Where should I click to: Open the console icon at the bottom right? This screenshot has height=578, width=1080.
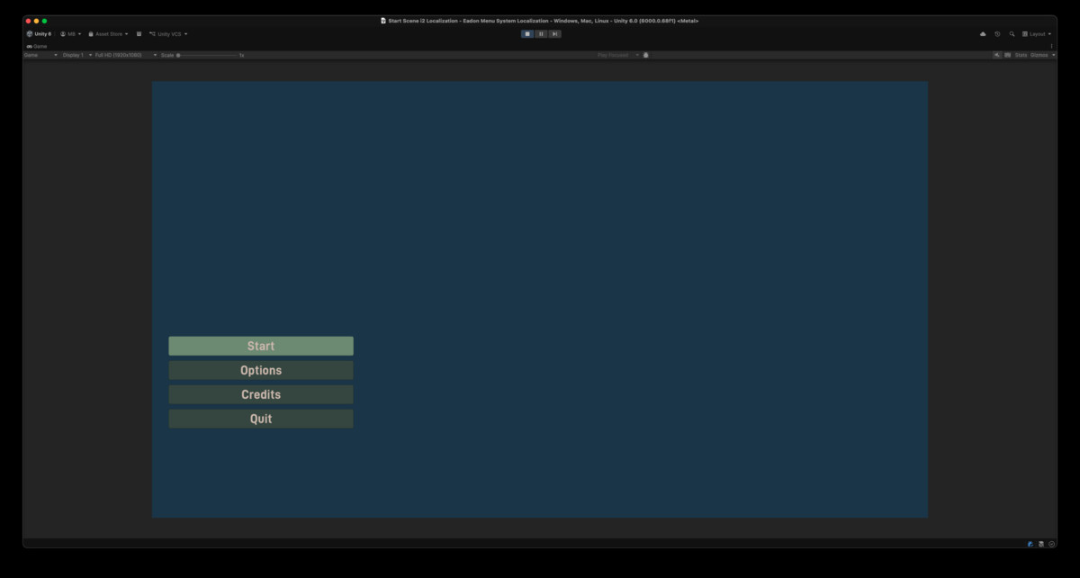pyautogui.click(x=1041, y=543)
